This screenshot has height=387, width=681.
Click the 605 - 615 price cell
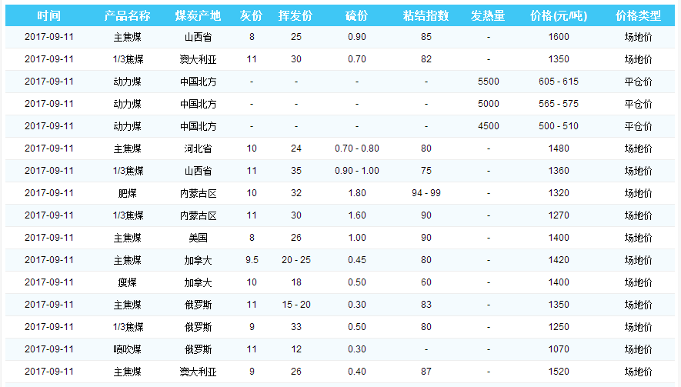pos(559,82)
